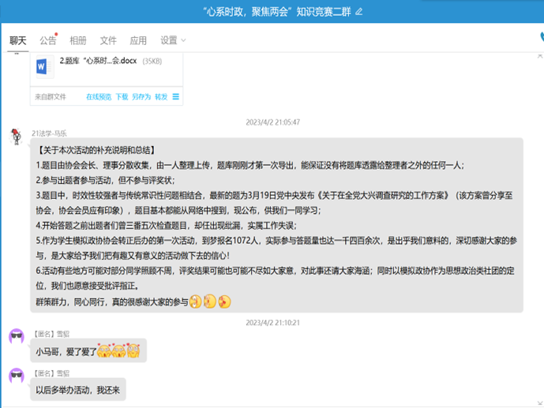Open the Word docx file icon
The image size is (544, 408).
click(45, 66)
